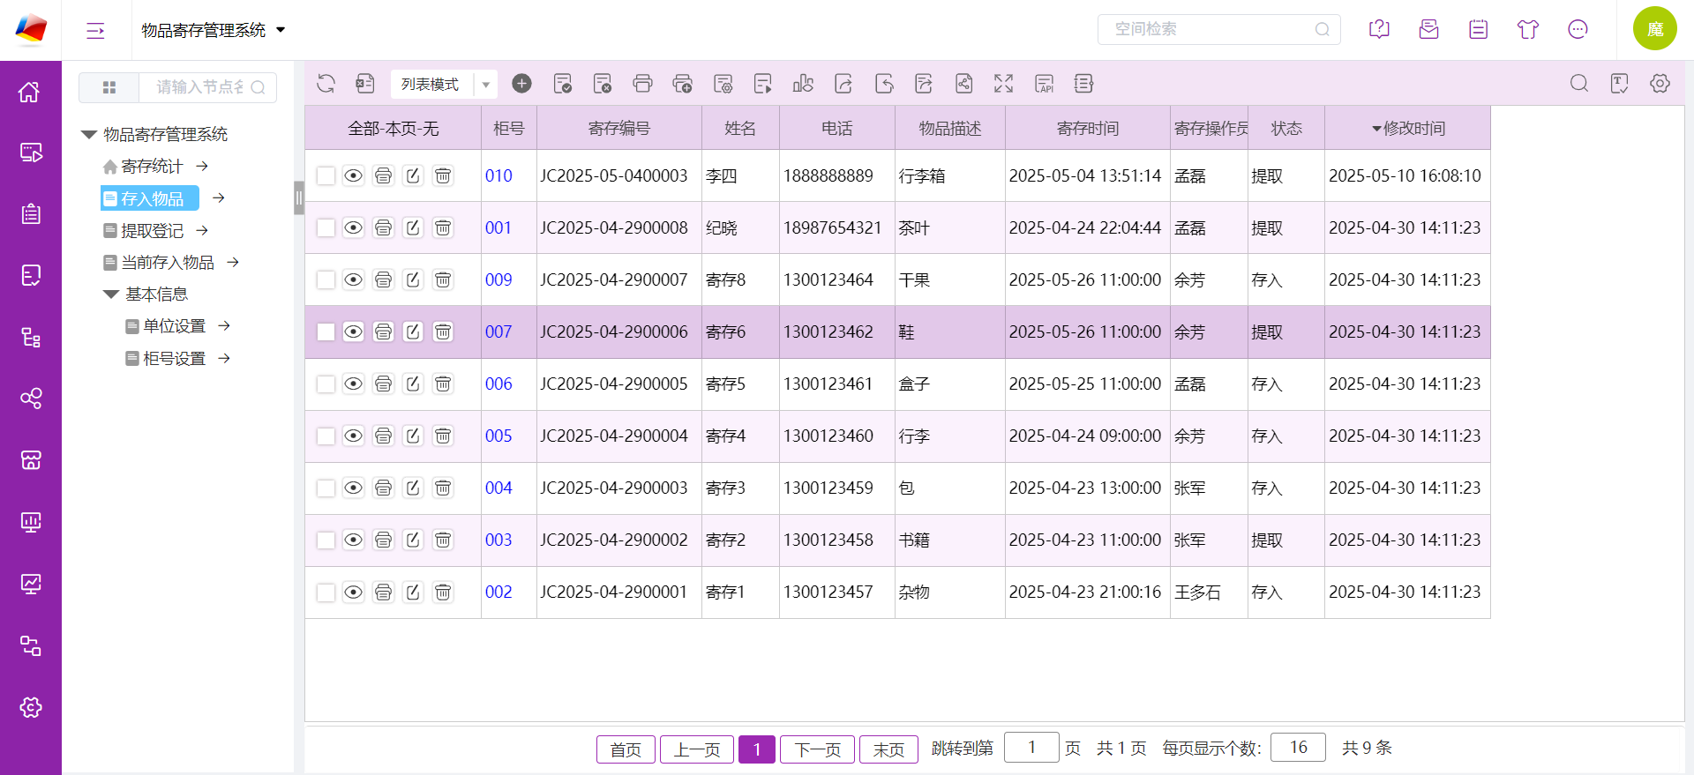Open cabinet number link 010
The image size is (1694, 775).
click(498, 175)
